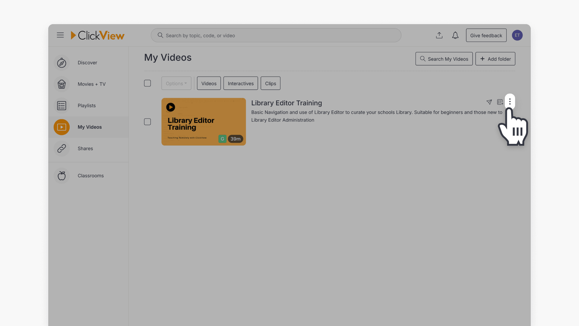Viewport: 579px width, 326px height.
Task: Click the share paper-plane icon
Action: 489,102
